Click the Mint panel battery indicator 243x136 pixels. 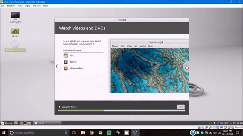coord(228,123)
